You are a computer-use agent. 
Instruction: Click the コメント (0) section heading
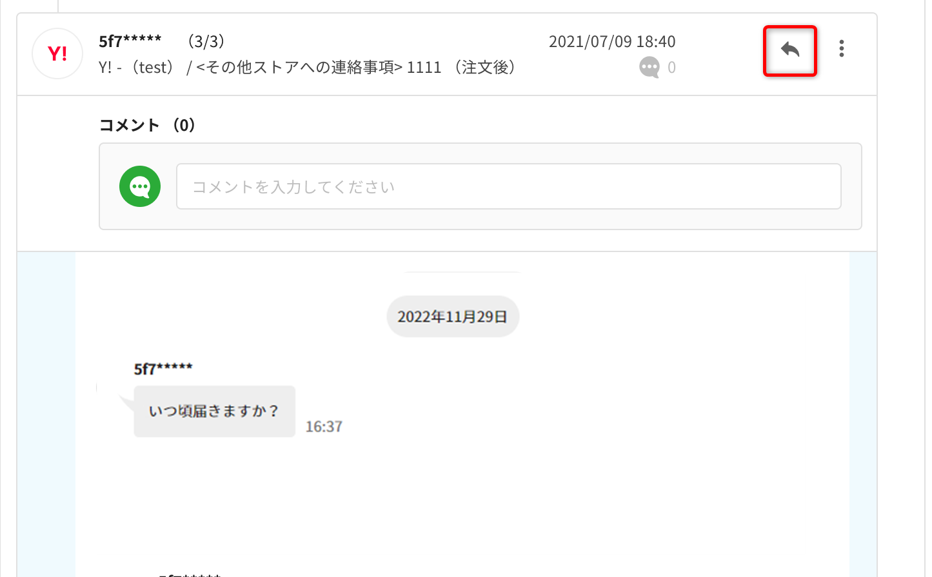(148, 124)
